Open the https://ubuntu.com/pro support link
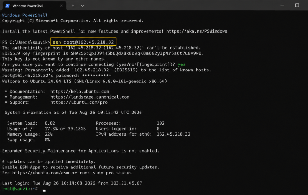 coord(79,102)
